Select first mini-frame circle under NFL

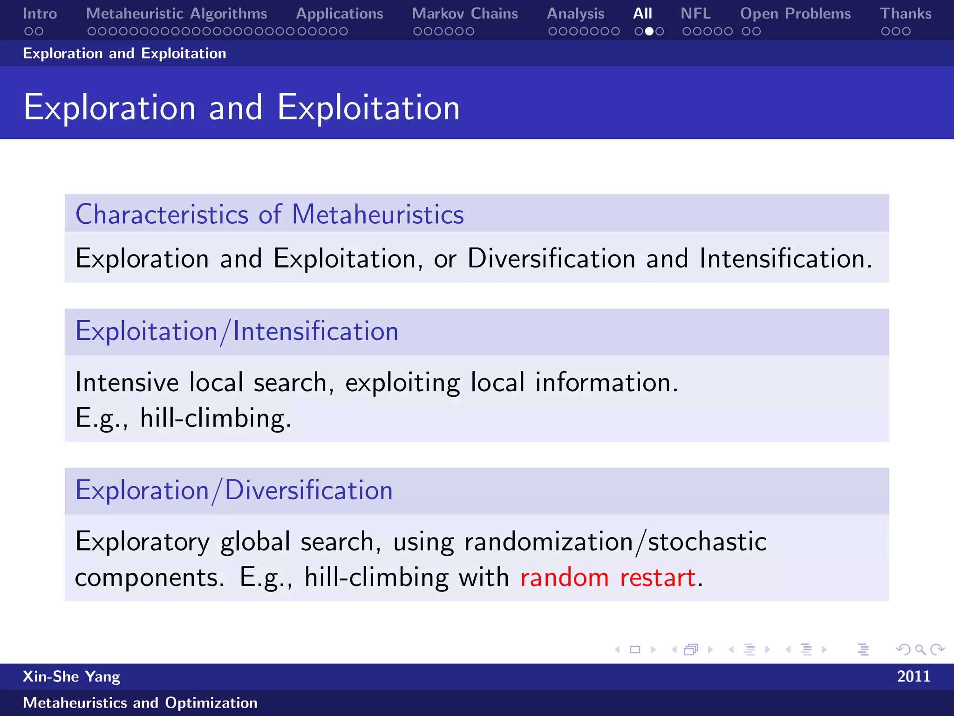click(x=687, y=31)
